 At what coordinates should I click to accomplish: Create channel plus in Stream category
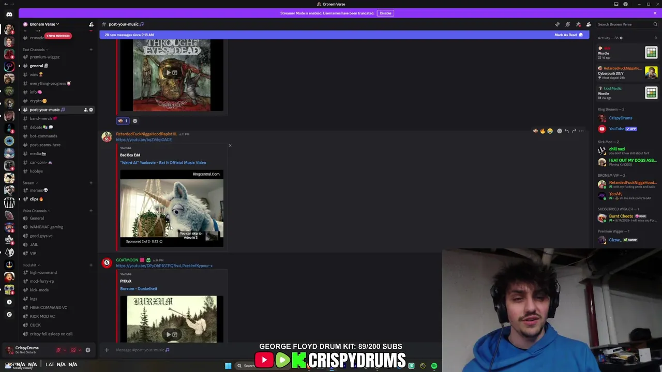[x=91, y=183]
